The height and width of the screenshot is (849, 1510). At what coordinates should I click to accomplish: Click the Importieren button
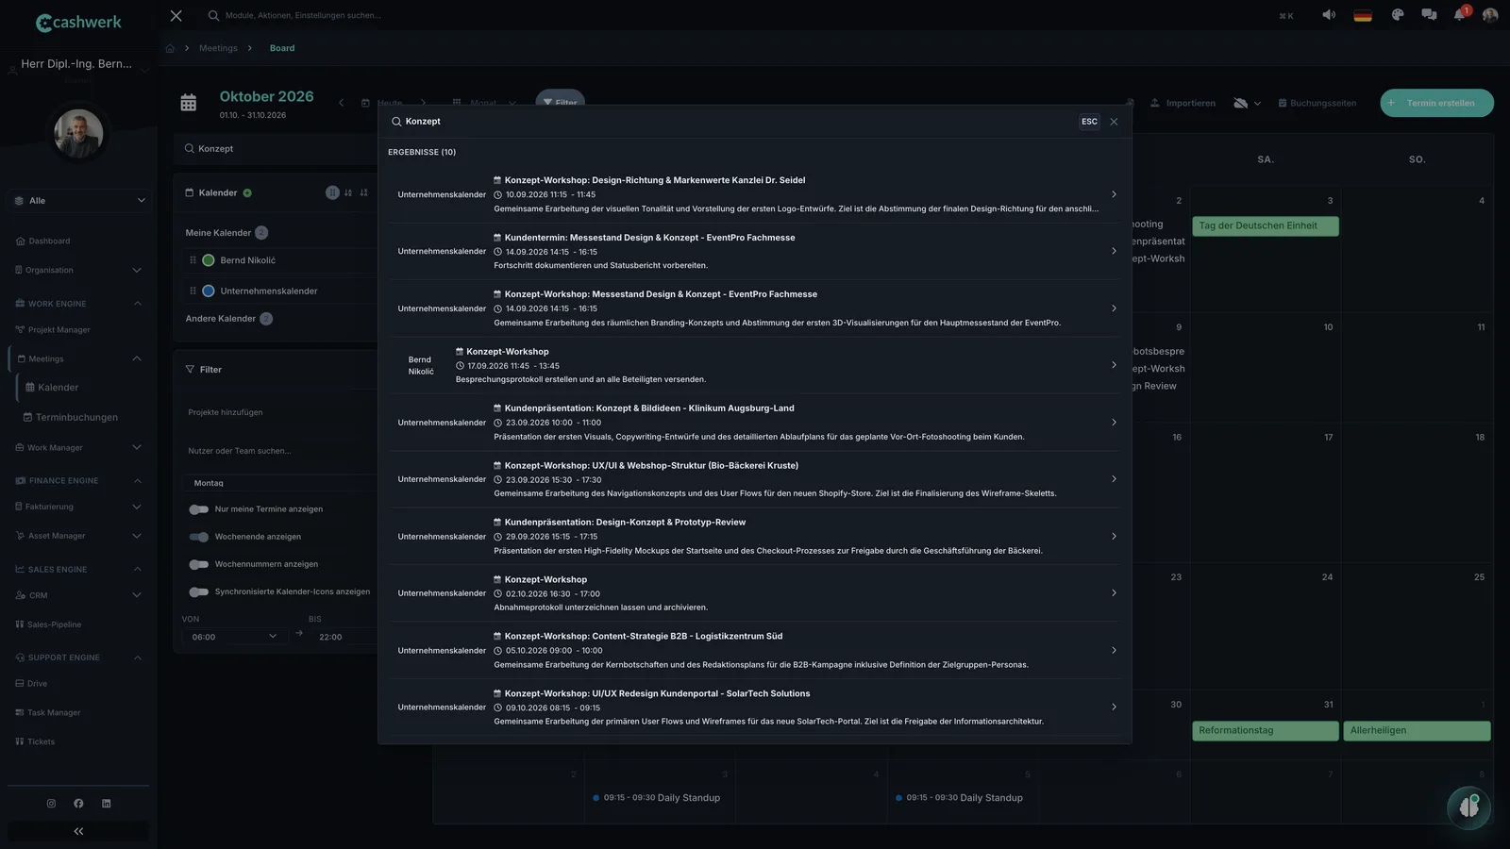pyautogui.click(x=1183, y=103)
